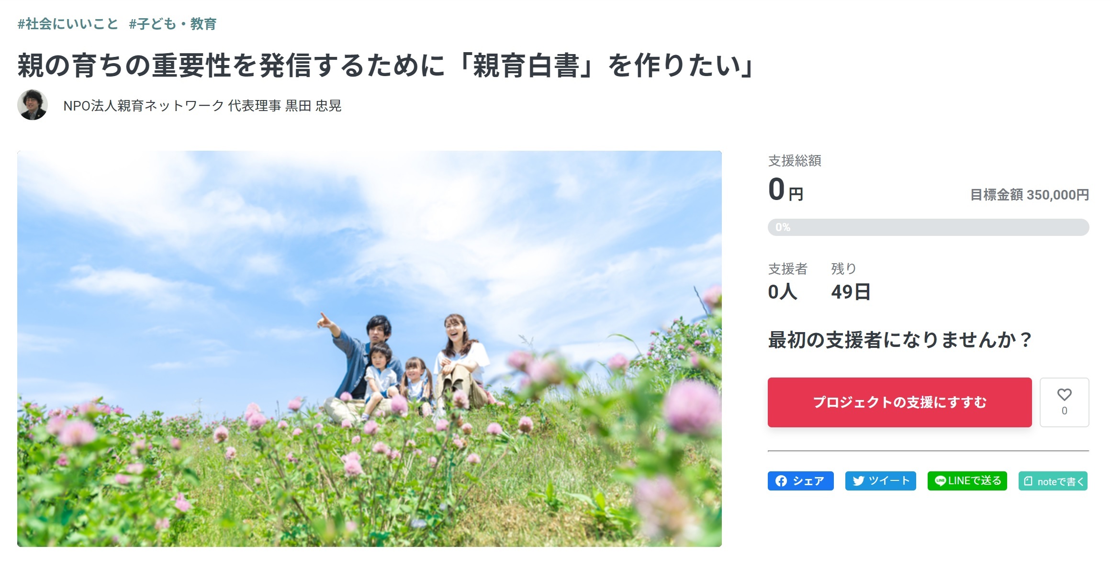The height and width of the screenshot is (568, 1111).
Task: Open the #社会にいいこと hashtag
Action: coord(68,24)
